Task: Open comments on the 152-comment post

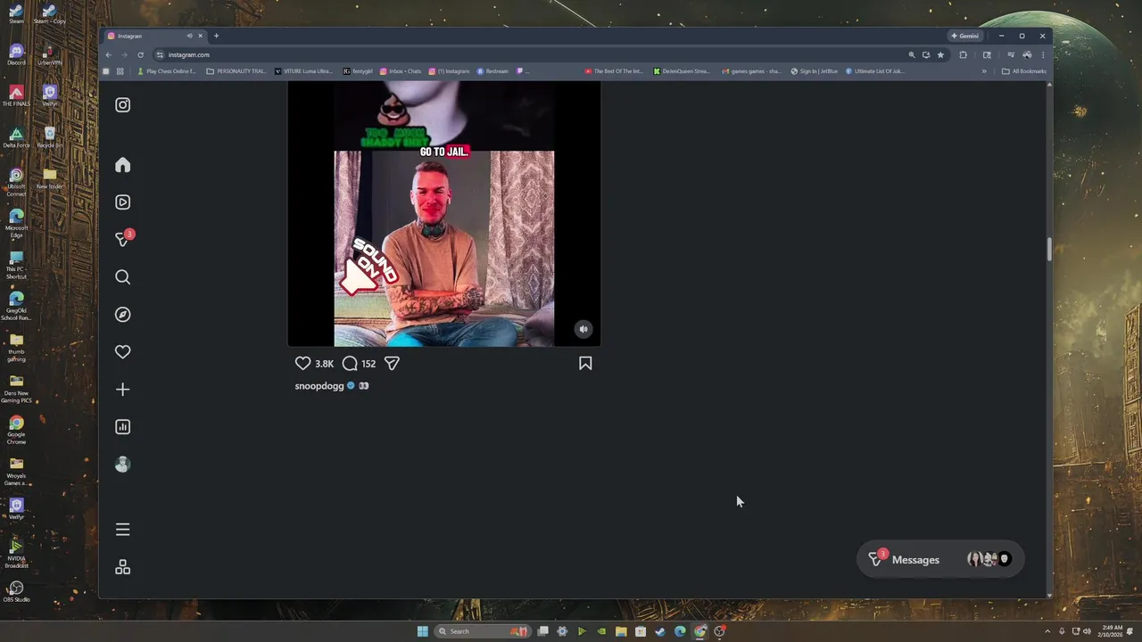Action: coord(351,363)
